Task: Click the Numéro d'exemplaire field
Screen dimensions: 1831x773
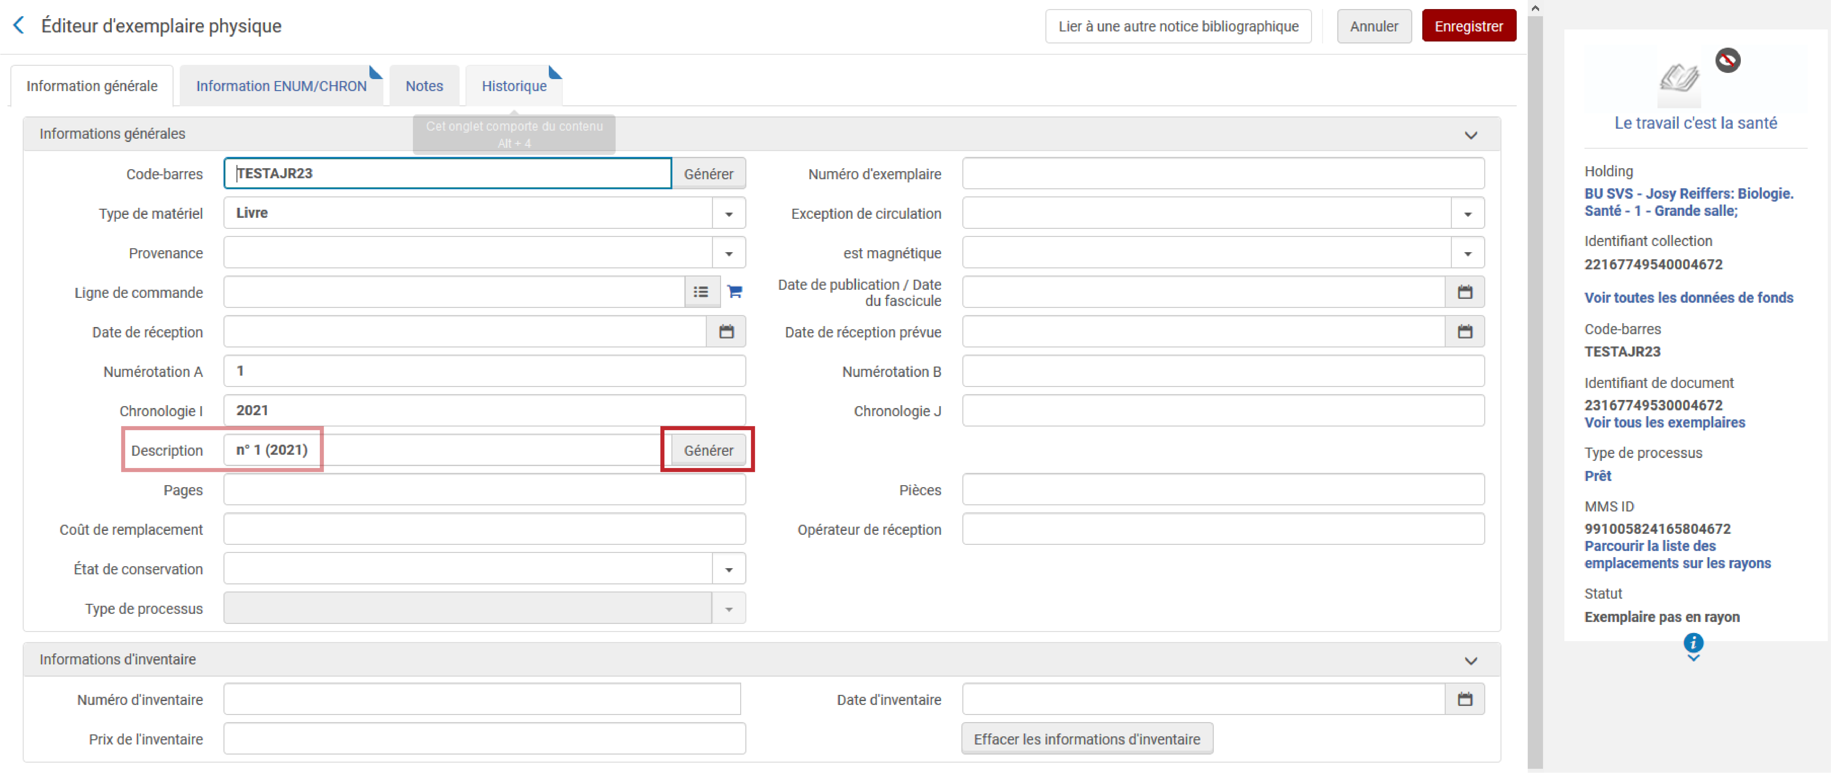Action: coord(1223,173)
